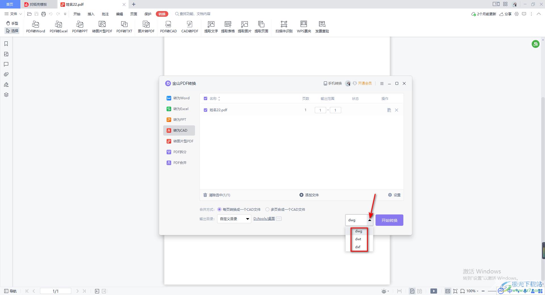
Task: Click the green floating assistant icon
Action: tap(535, 44)
